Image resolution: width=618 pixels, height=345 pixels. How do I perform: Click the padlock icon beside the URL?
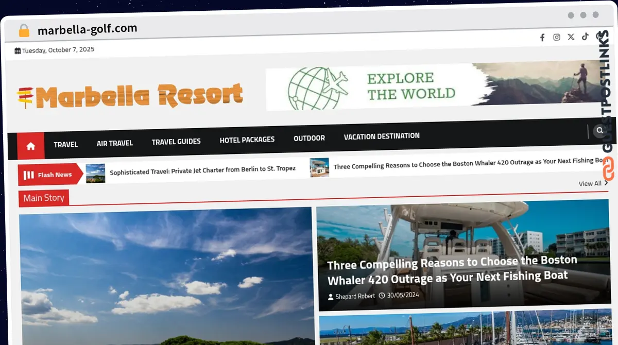24,31
